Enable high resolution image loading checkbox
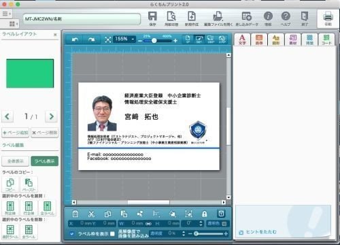Image resolution: width=340 pixels, height=245 pixels. [112, 233]
